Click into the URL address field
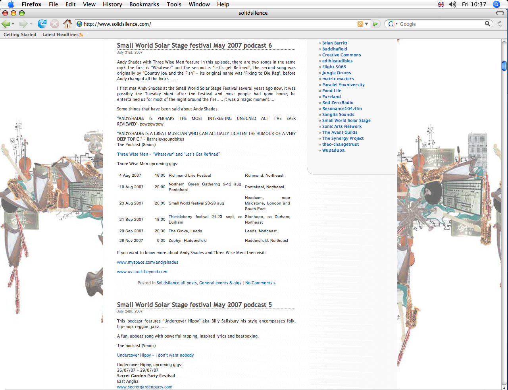 218,24
